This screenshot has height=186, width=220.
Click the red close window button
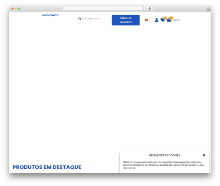click(13, 8)
